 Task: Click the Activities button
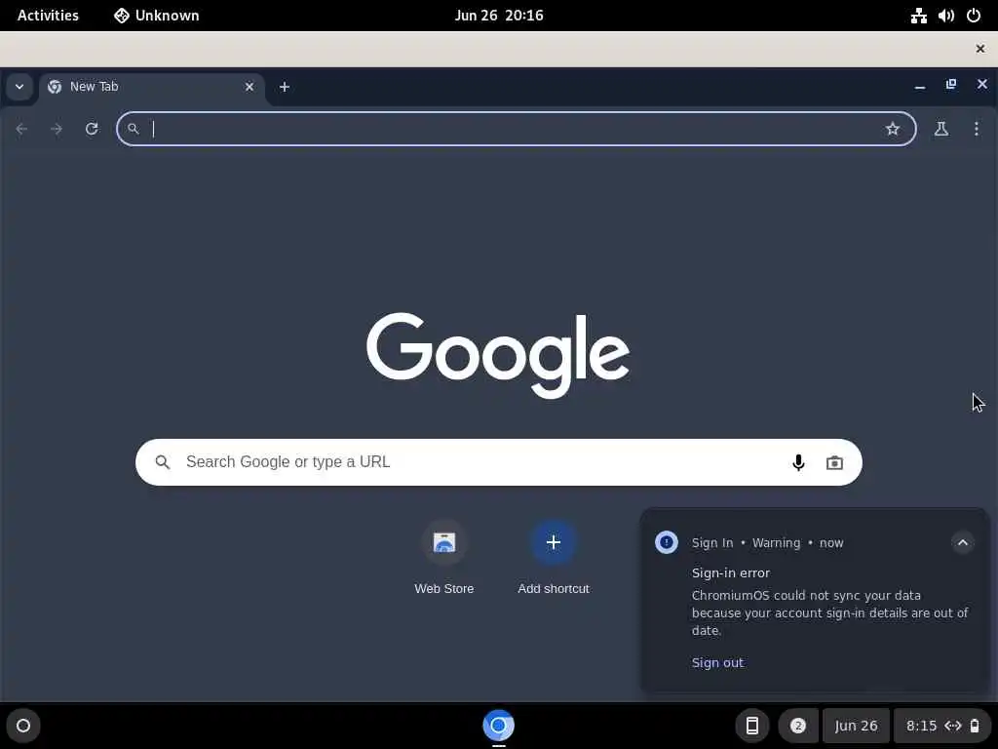pos(48,16)
